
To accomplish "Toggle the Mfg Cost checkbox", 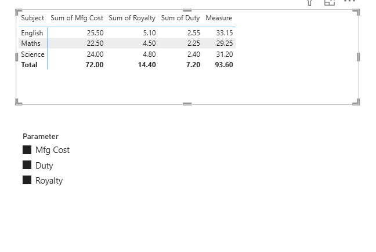I will [x=27, y=150].
